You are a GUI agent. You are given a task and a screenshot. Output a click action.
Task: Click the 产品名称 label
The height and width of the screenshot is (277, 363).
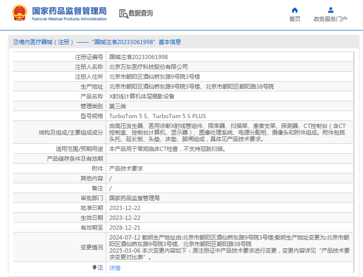click(x=92, y=96)
